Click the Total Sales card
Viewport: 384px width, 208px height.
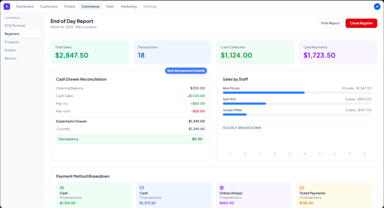(x=90, y=52)
